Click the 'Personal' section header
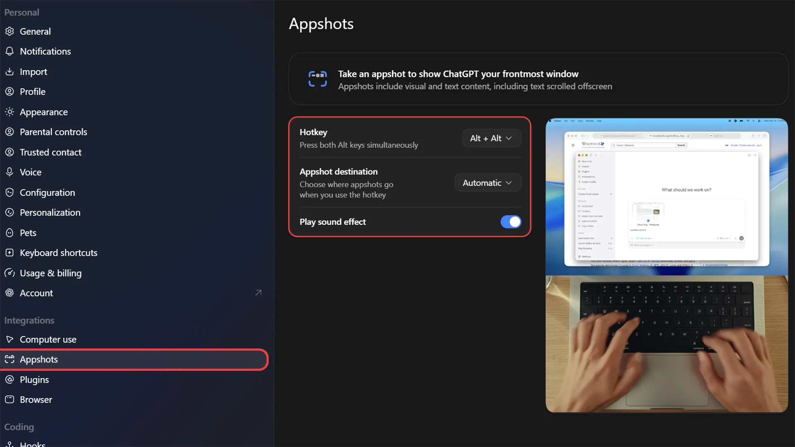Image resolution: width=795 pixels, height=447 pixels. pyautogui.click(x=22, y=12)
